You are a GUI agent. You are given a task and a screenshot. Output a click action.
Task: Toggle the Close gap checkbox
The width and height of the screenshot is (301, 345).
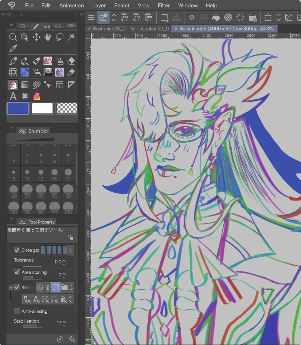pyautogui.click(x=17, y=250)
